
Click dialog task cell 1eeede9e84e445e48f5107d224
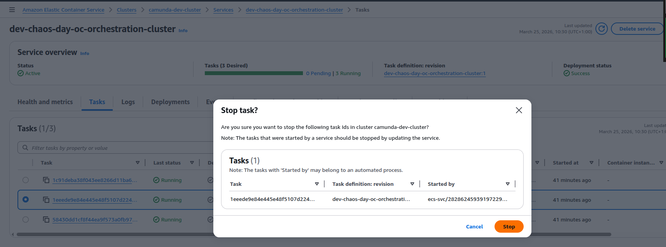point(272,199)
